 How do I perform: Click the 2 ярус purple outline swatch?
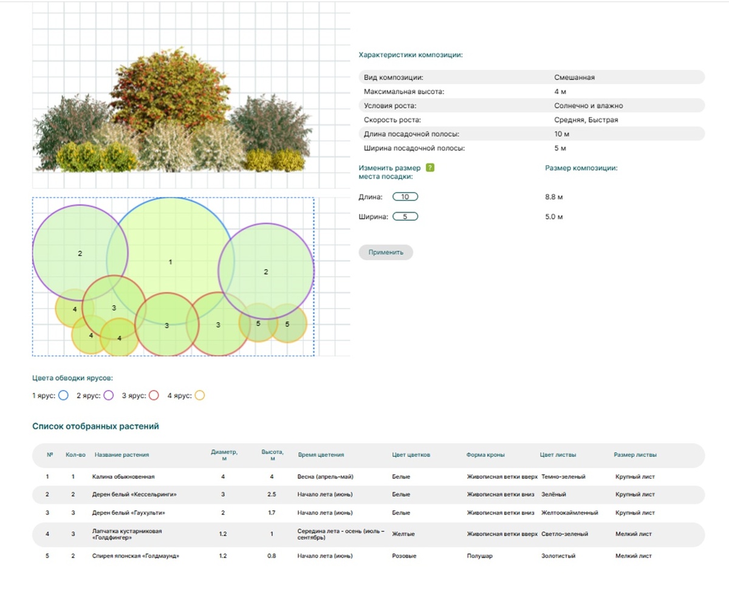click(109, 396)
